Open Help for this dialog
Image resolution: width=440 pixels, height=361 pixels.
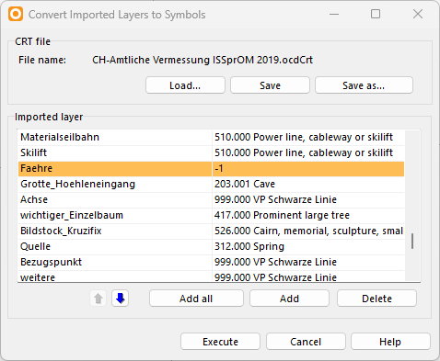(390, 342)
